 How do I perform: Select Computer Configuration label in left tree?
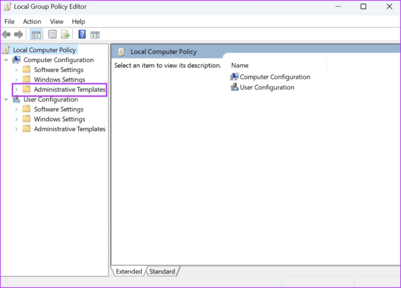(x=59, y=60)
